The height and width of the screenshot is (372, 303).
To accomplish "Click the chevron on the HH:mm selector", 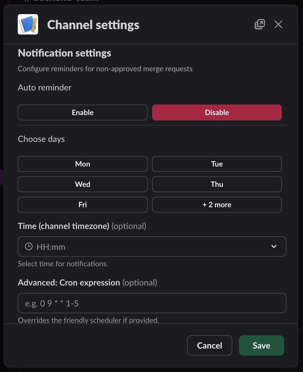I will pyautogui.click(x=274, y=246).
